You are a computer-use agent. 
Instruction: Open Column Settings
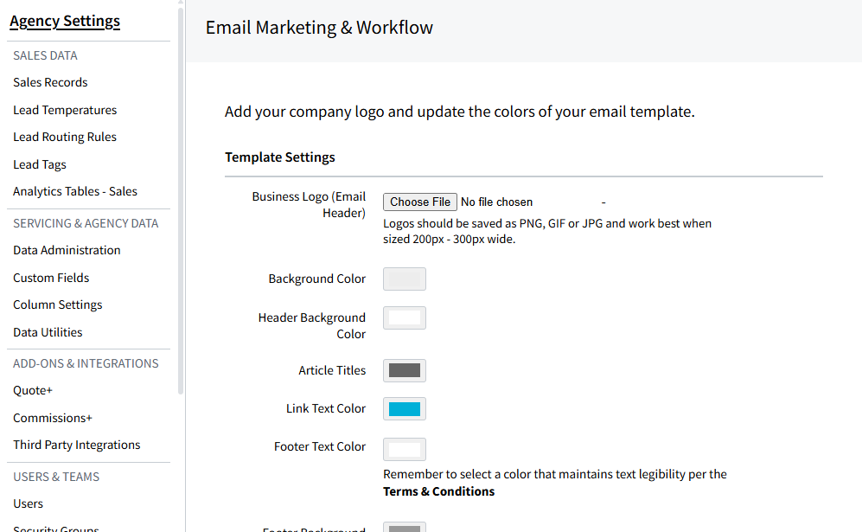(58, 304)
